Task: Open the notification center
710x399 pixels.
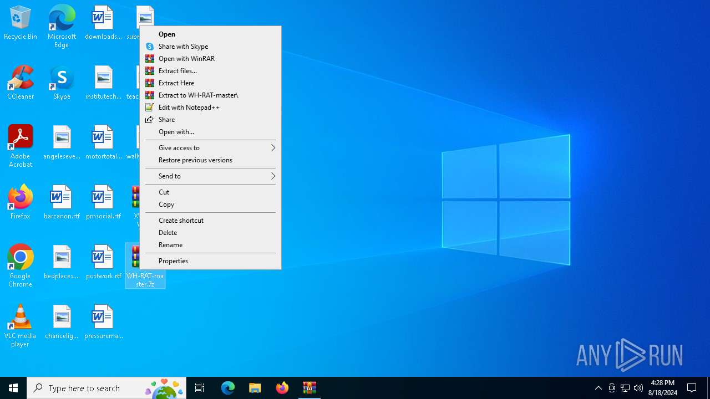Action: tap(692, 388)
